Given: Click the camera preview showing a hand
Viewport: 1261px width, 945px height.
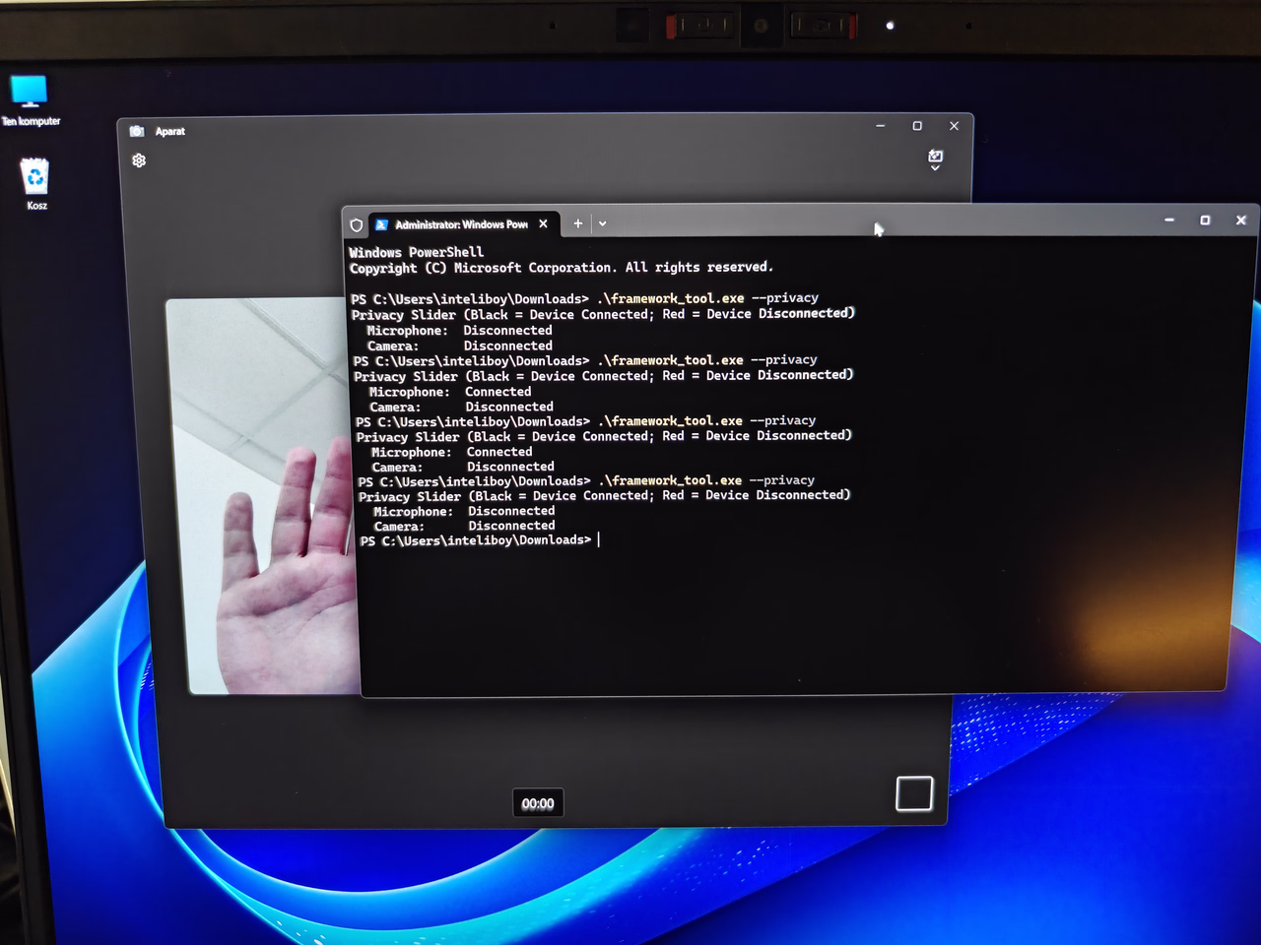Looking at the screenshot, I should click(264, 496).
